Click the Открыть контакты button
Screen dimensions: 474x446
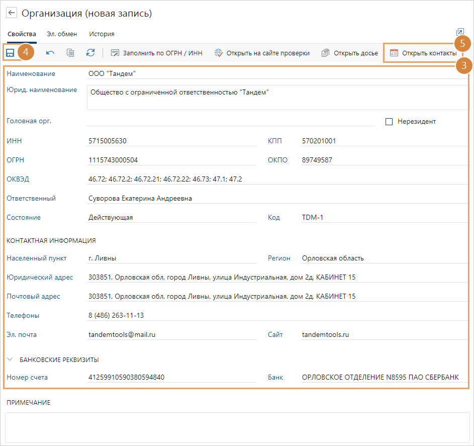click(x=423, y=53)
